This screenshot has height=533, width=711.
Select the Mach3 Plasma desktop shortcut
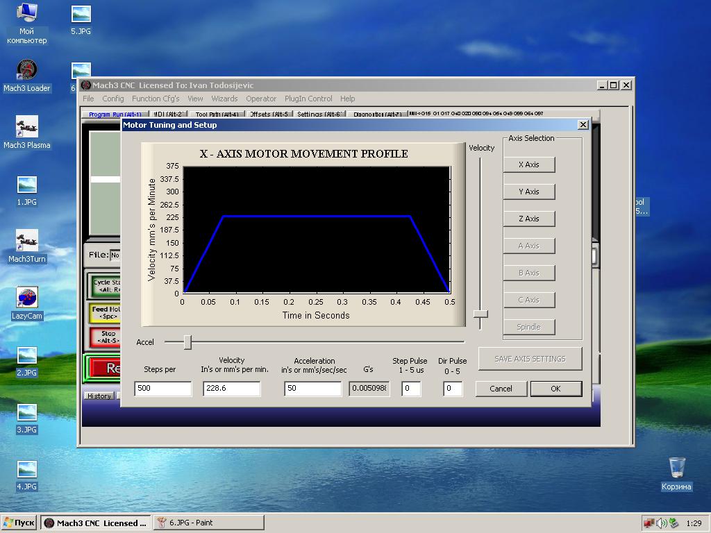[x=26, y=128]
